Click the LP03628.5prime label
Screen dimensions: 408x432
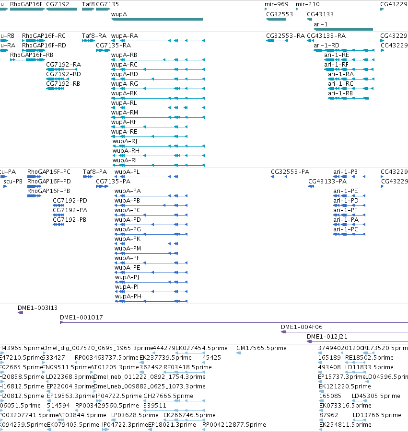[135, 415]
